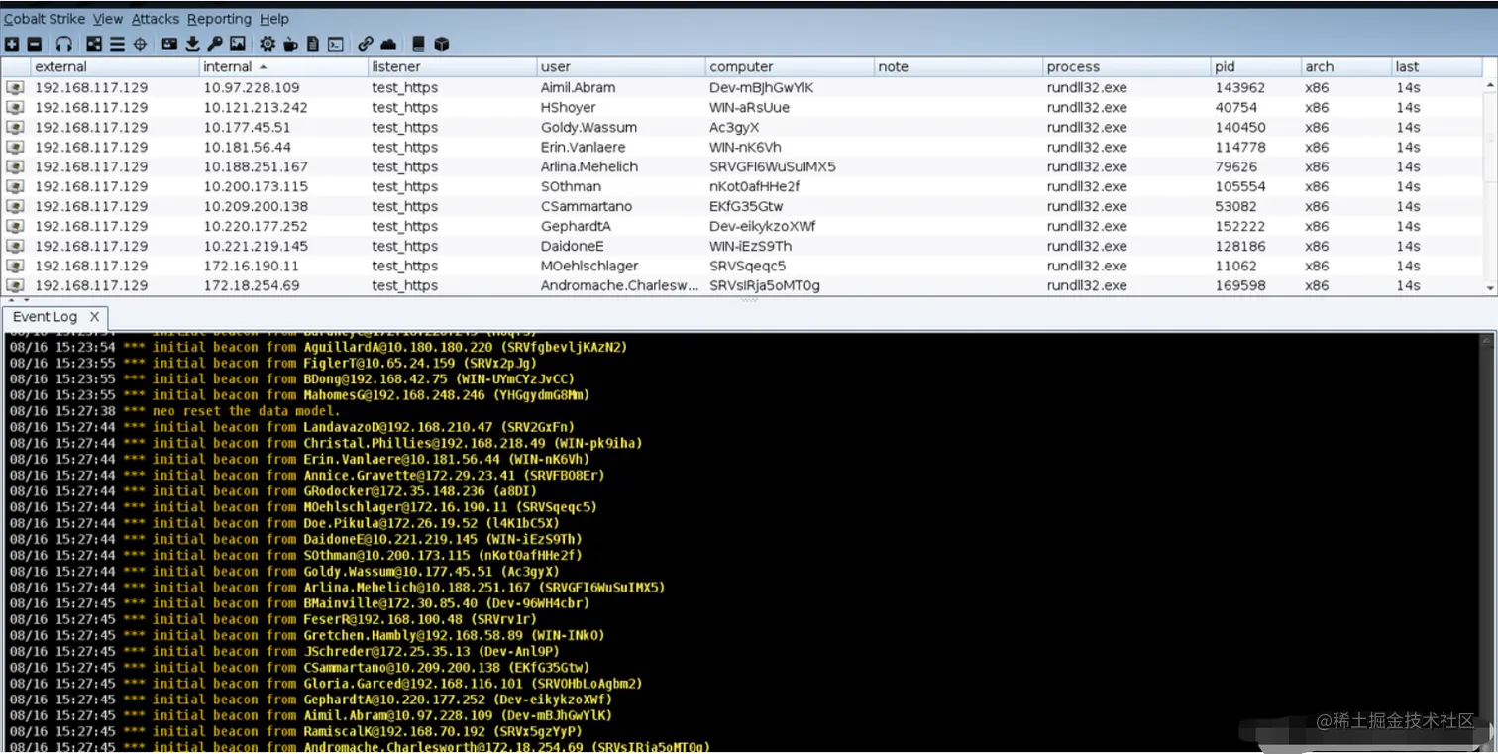Screen dimensions: 1498x754
Task: Select beacon icon for HShoyer row
Action: pos(15,107)
